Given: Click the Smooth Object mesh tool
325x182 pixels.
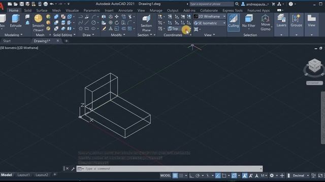Looking at the screenshot, I should point(39,22).
